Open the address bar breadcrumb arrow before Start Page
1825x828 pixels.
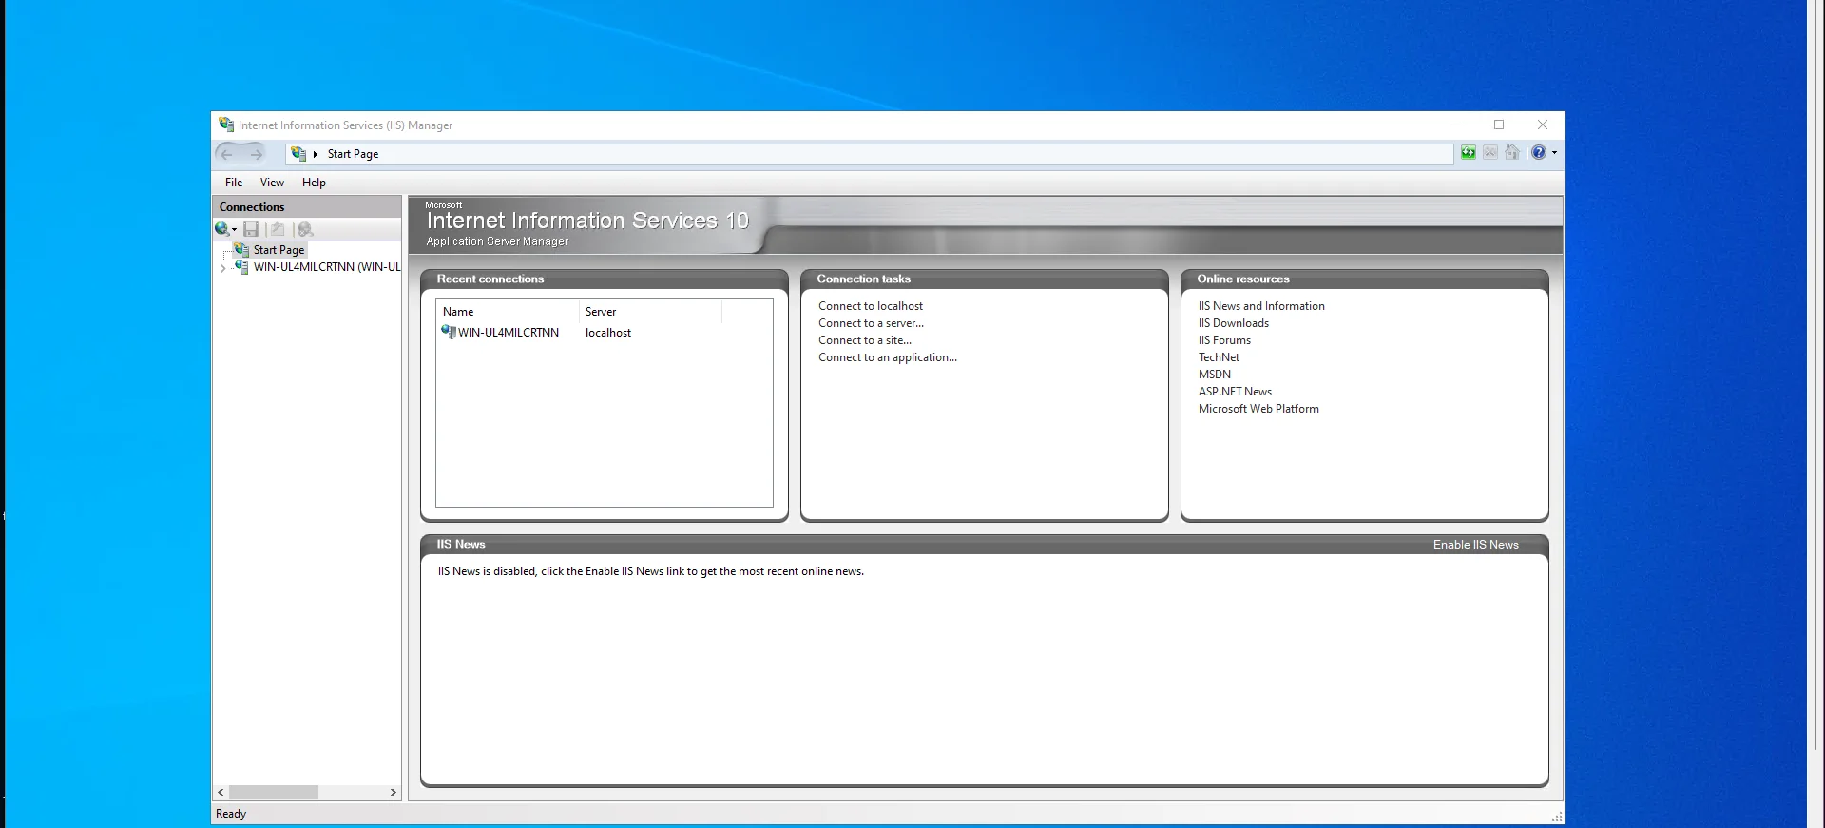click(316, 154)
